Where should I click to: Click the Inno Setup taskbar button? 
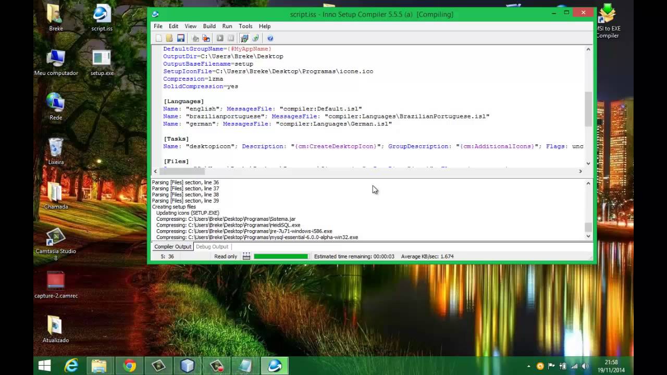(x=275, y=366)
